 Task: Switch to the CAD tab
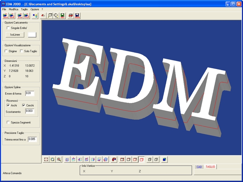199,167
